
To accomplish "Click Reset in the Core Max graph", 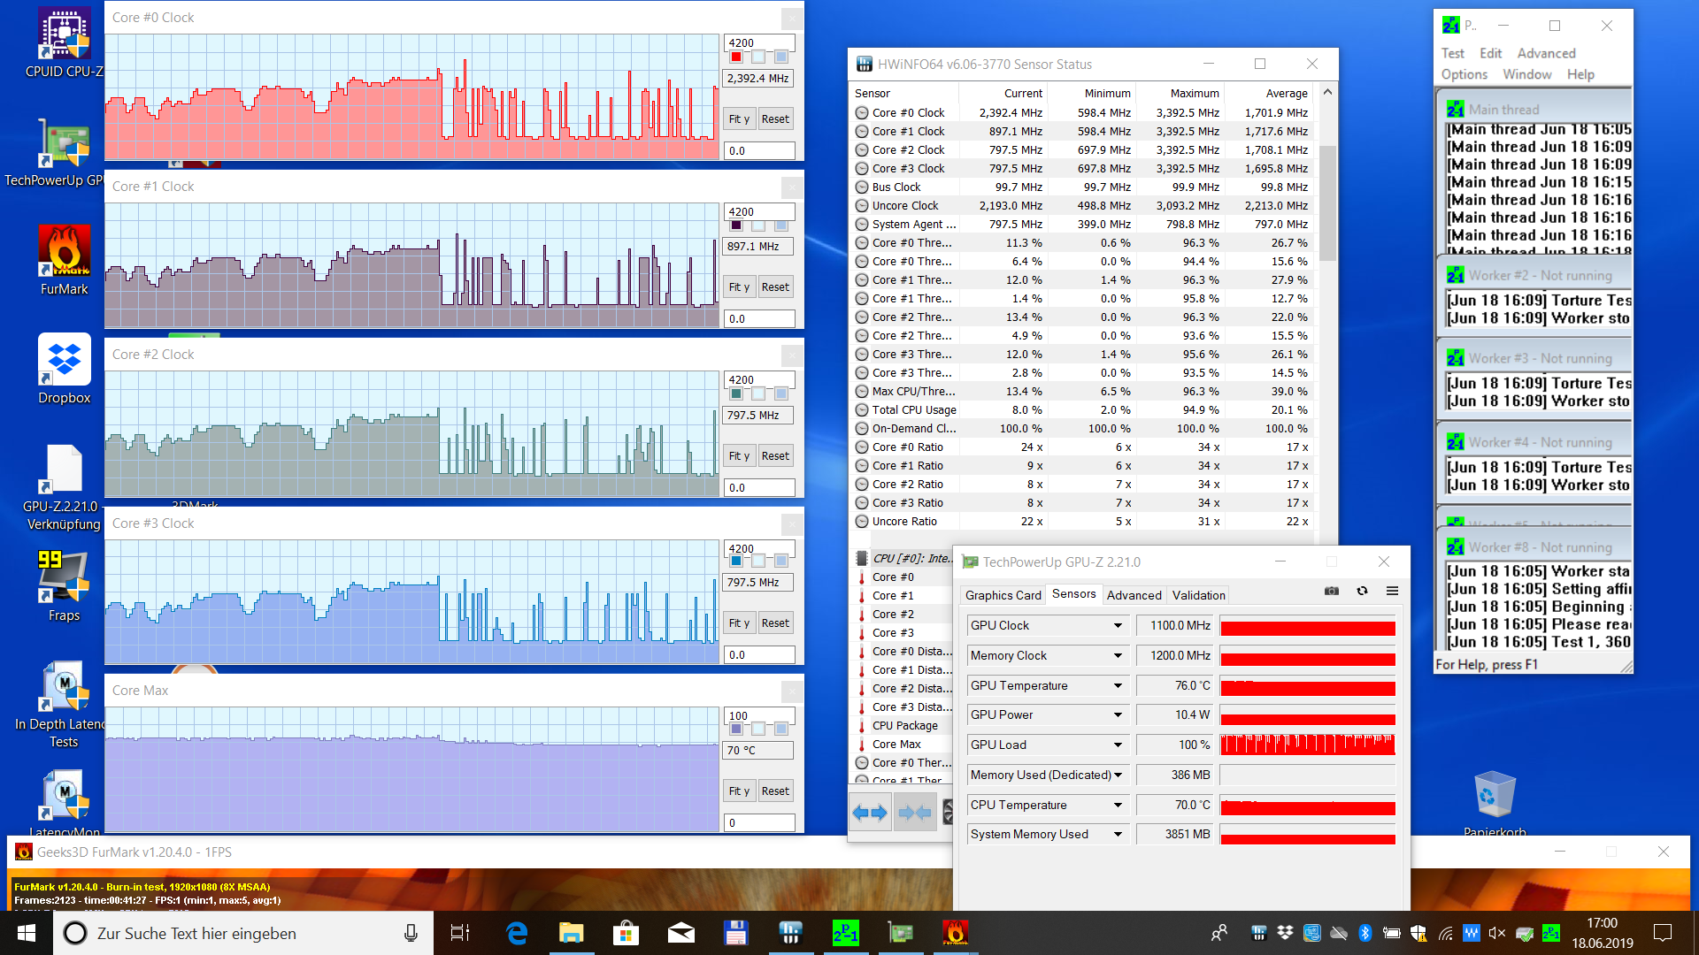I will click(x=775, y=791).
